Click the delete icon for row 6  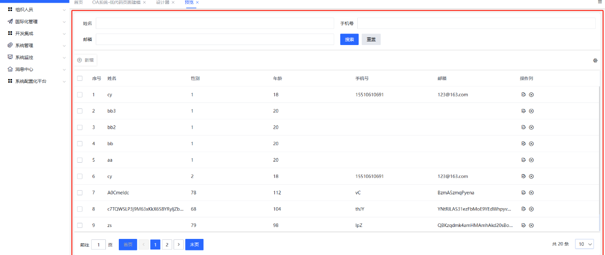click(531, 176)
